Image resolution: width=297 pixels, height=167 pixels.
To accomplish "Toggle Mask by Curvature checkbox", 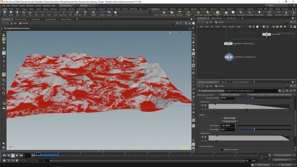I will 222,149.
